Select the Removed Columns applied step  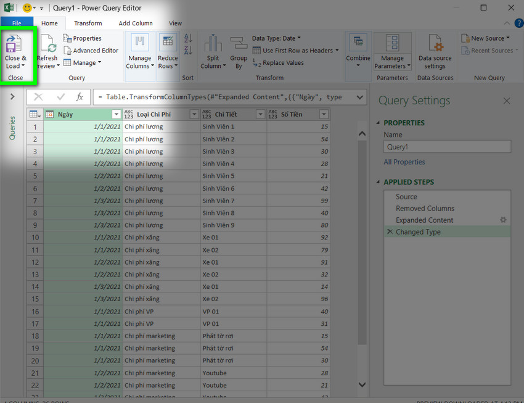[x=425, y=209]
